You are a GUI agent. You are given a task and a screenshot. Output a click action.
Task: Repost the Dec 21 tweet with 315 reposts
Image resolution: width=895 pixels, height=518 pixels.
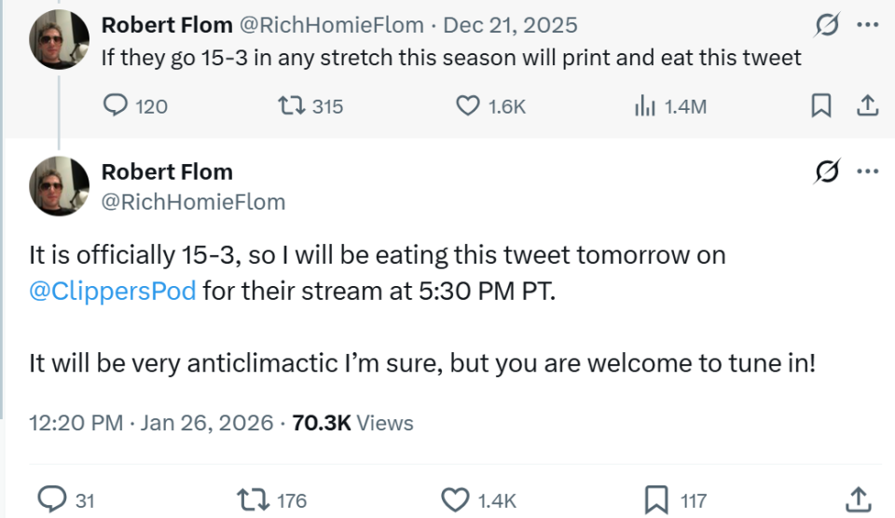pyautogui.click(x=290, y=106)
